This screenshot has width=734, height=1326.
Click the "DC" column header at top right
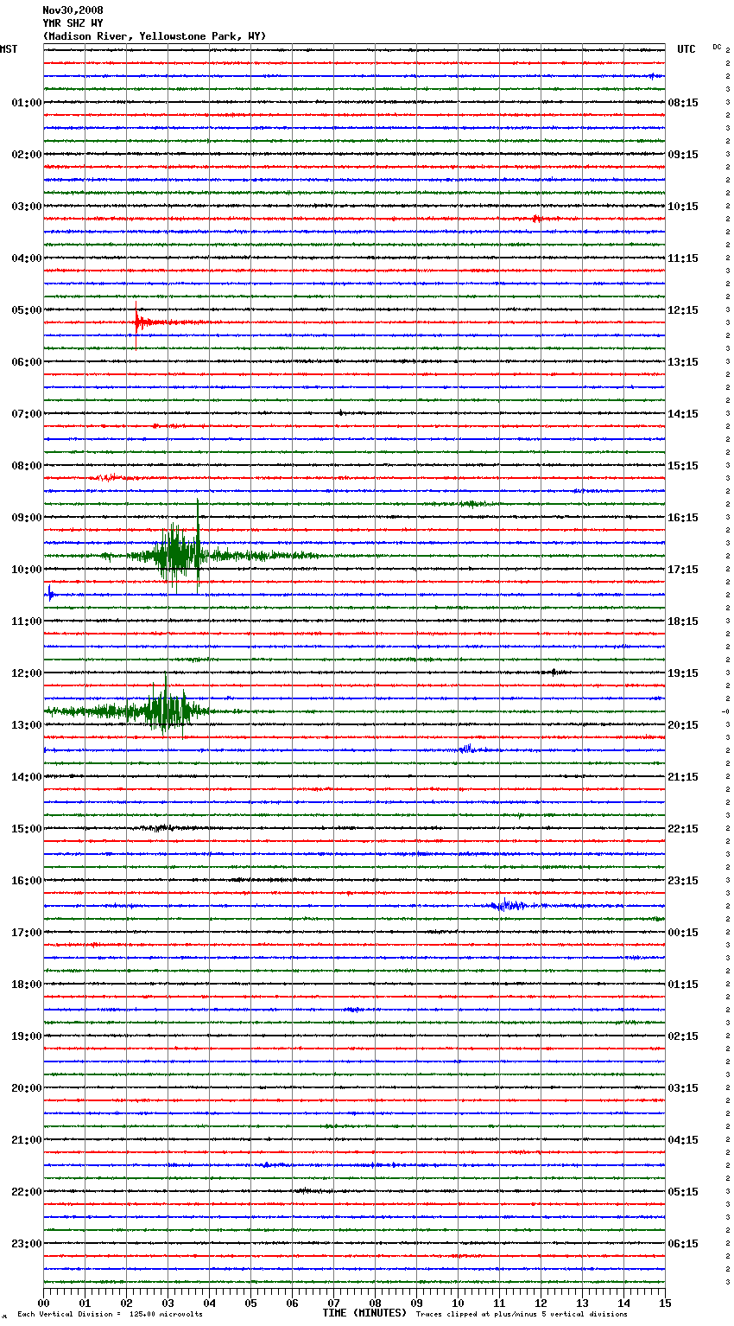tap(717, 47)
